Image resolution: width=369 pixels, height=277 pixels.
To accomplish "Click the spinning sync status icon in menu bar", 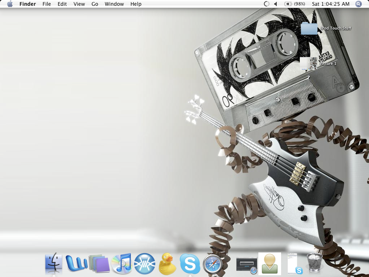I will [x=266, y=4].
